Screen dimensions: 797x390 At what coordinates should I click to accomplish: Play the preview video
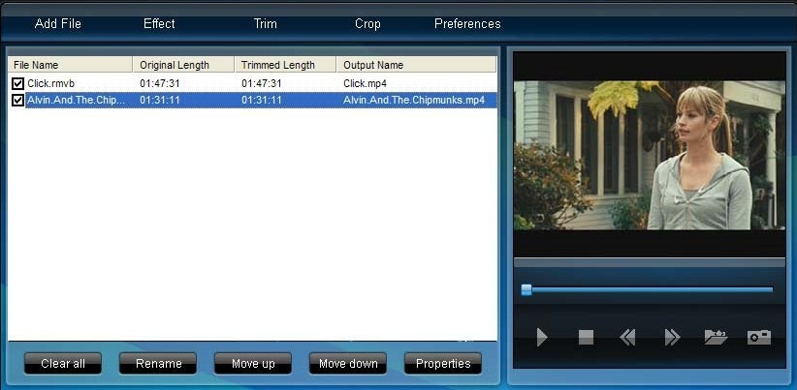[x=542, y=337]
